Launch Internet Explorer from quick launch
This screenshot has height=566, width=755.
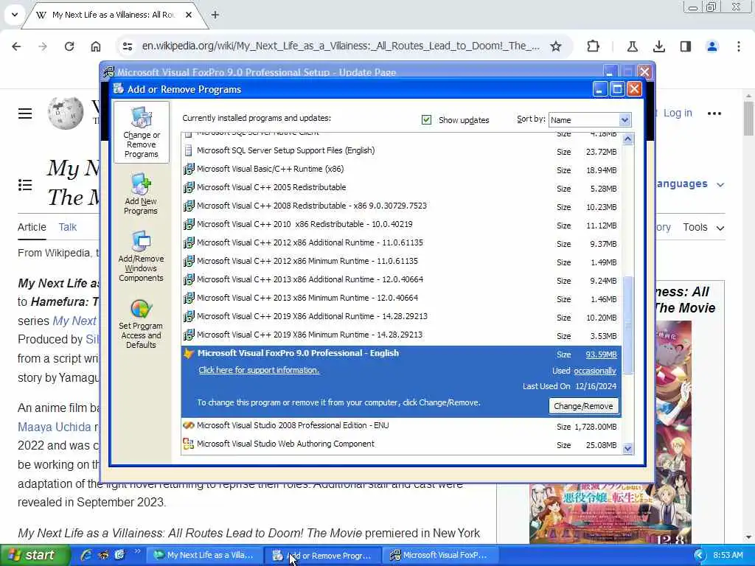[x=86, y=555]
